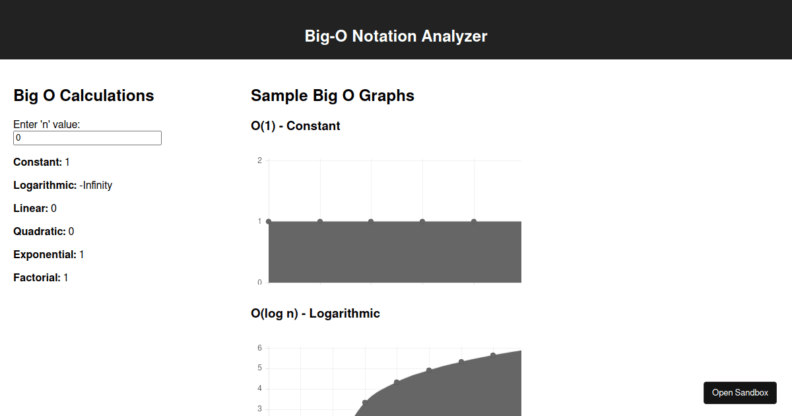The image size is (792, 416).
Task: Click the Quadratic: 0 result label
Action: [x=44, y=231]
